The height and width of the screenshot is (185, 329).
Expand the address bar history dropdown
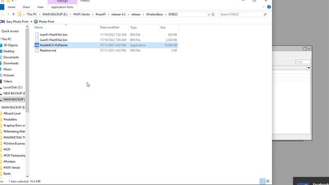coord(209,14)
